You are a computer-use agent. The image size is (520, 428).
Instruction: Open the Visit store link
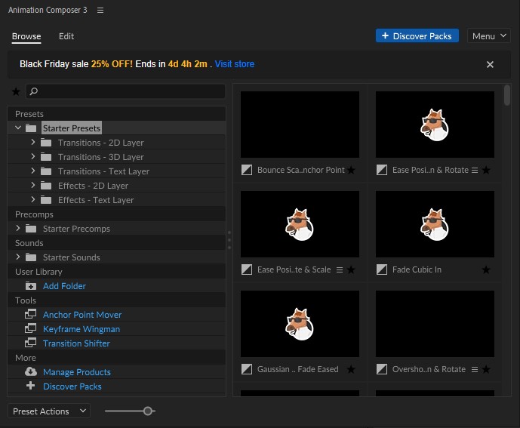(235, 63)
